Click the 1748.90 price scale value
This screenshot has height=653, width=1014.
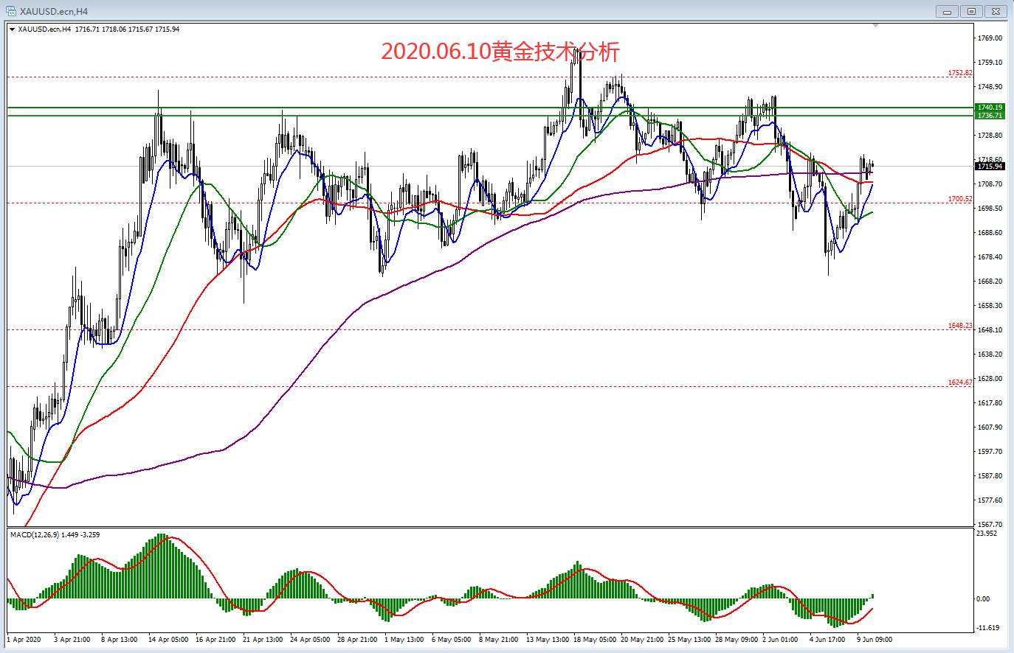(990, 87)
